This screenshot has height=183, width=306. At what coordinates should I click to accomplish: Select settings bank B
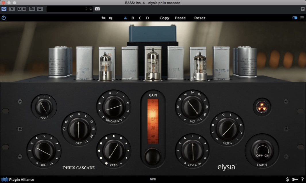[133, 18]
